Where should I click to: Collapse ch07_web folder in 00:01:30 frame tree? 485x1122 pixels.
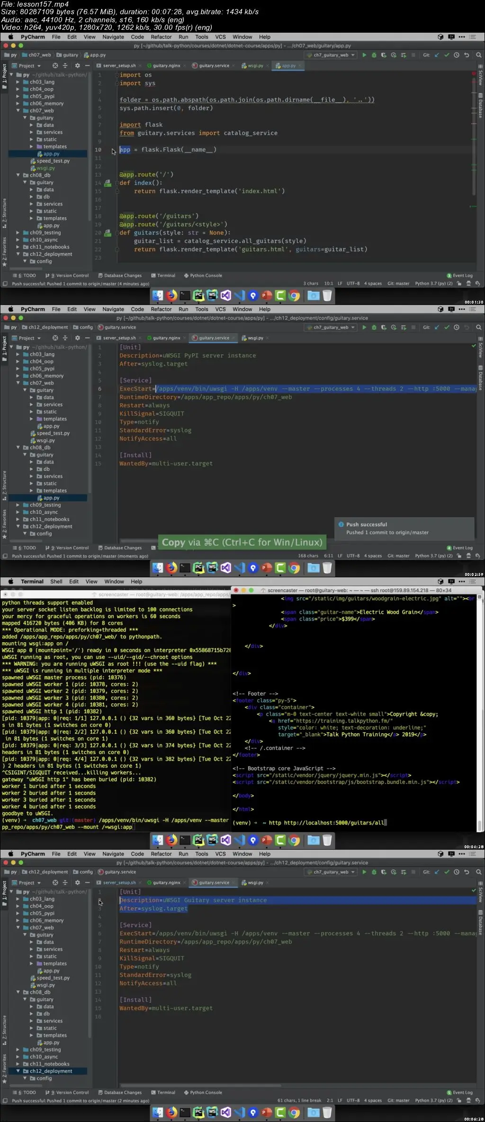18,110
